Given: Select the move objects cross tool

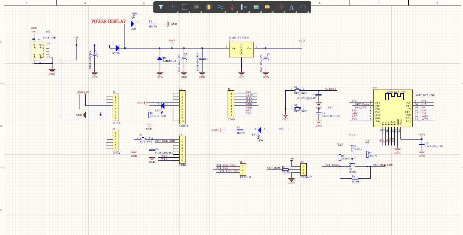Looking at the screenshot, I should 173,7.
